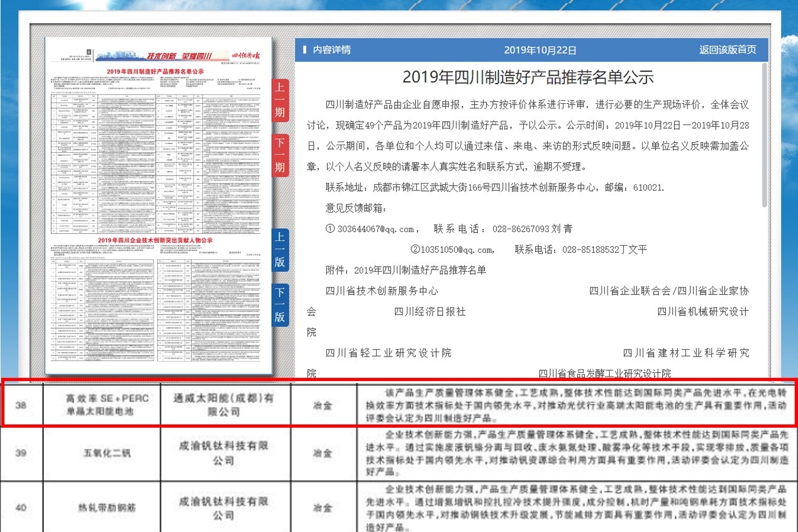Click 附件 2019年四川制造好产品推荐名单 attachment line
The height and width of the screenshot is (532, 798).
point(406,270)
